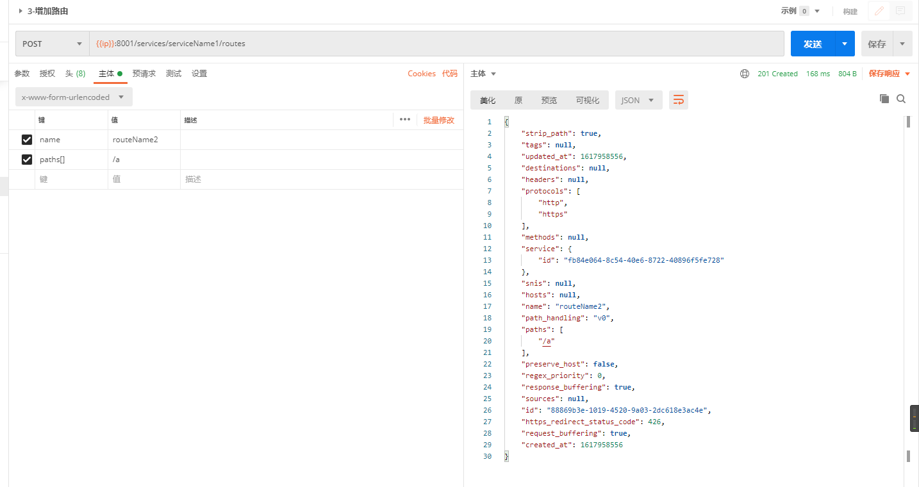The image size is (919, 487).
Task: Select the 美化 response view
Action: [488, 100]
